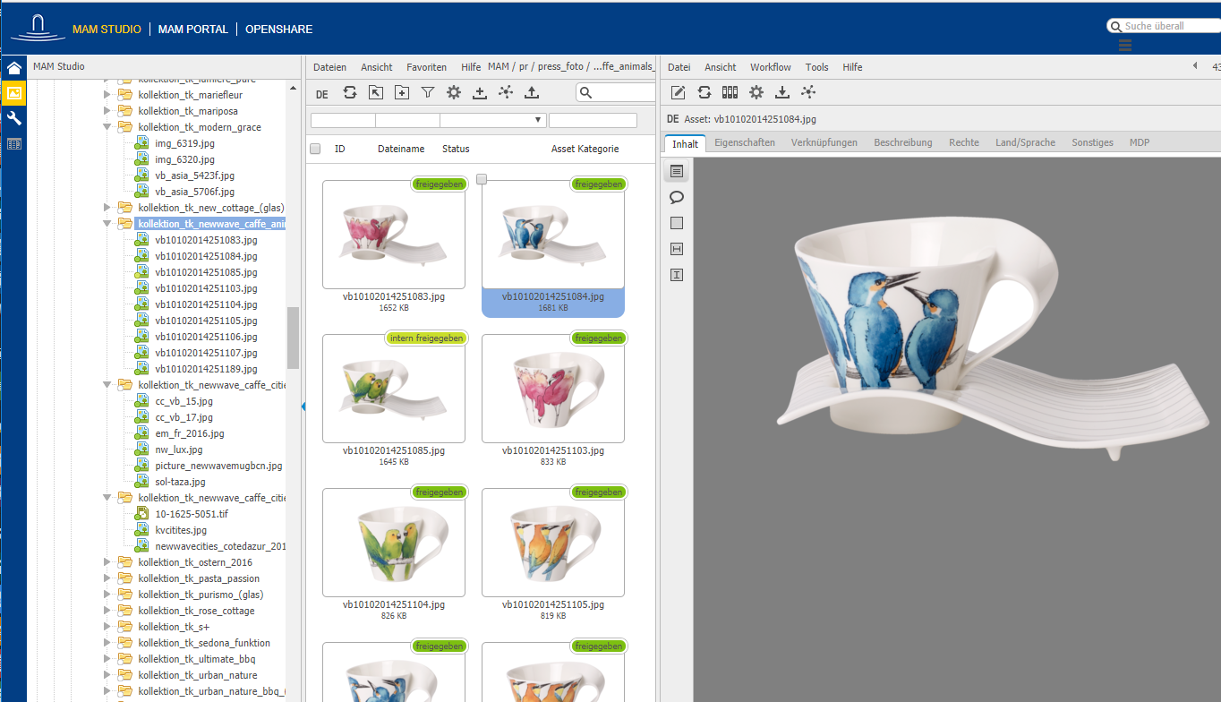
Task: Click the MAM STUDIO top bar link
Action: [x=107, y=30]
